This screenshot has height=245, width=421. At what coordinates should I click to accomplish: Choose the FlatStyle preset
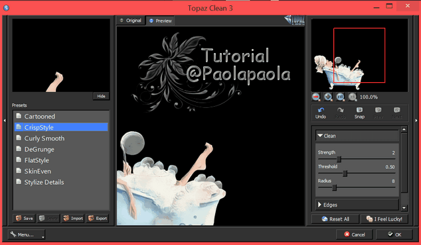point(61,160)
